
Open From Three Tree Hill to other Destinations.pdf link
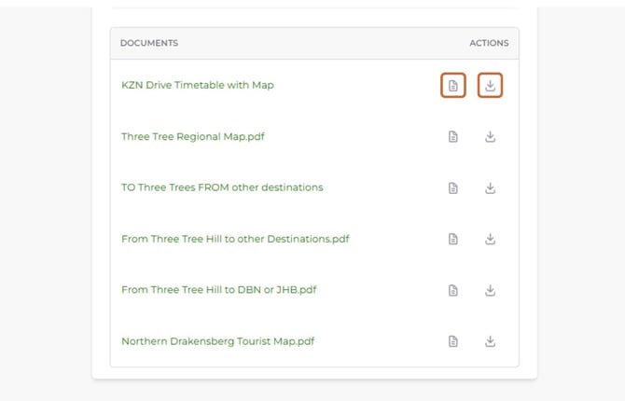[x=235, y=239]
